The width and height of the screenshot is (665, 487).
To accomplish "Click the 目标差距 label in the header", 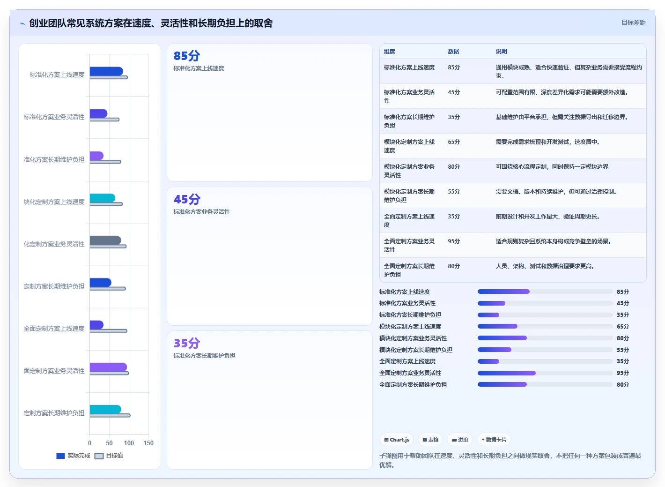I will coord(633,22).
